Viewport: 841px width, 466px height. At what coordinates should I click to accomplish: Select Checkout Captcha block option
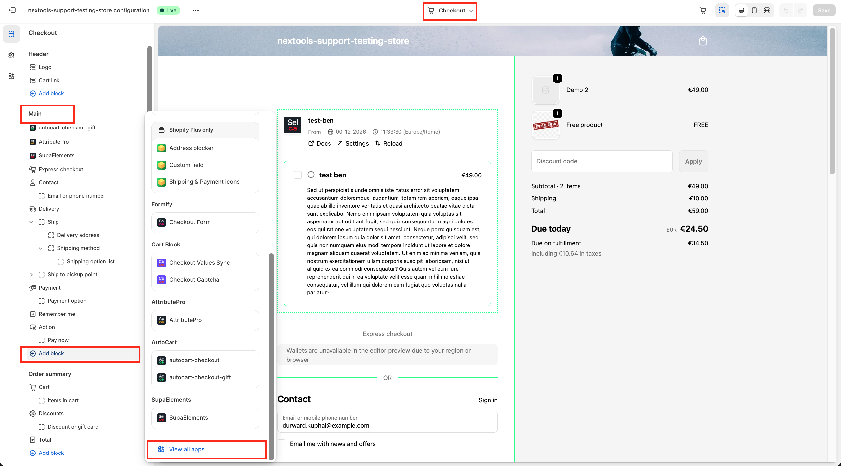[x=194, y=280]
